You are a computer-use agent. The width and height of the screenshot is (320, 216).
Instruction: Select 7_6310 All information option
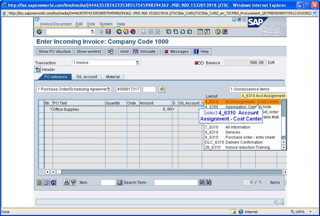[x=243, y=127]
